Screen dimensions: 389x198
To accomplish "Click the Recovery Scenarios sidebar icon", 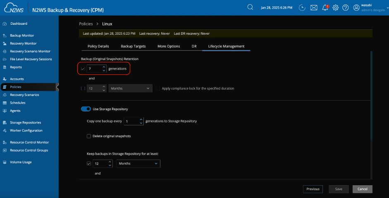I will click(x=4, y=95).
